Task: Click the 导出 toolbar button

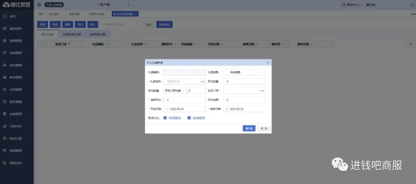Action: point(80,24)
